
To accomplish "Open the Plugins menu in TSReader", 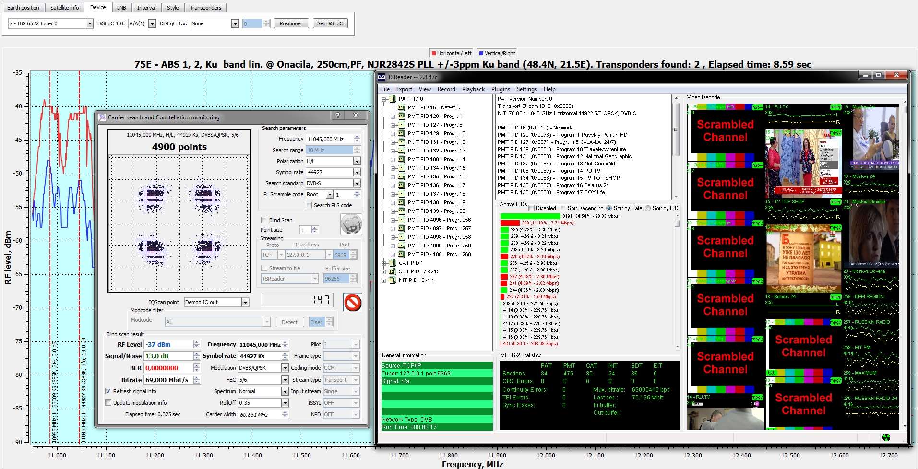I will click(501, 89).
